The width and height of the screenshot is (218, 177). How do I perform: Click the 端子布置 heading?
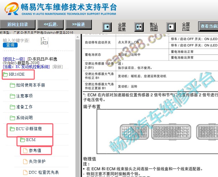point(92,107)
